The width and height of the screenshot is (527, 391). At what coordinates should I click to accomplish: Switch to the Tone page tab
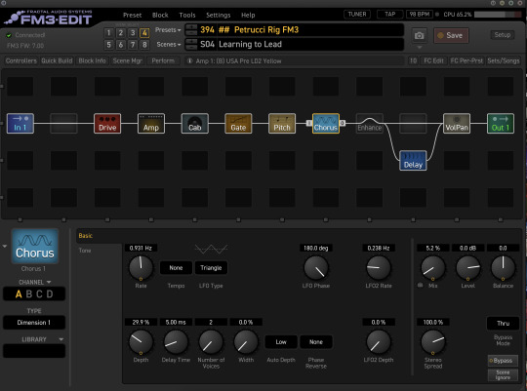click(85, 251)
